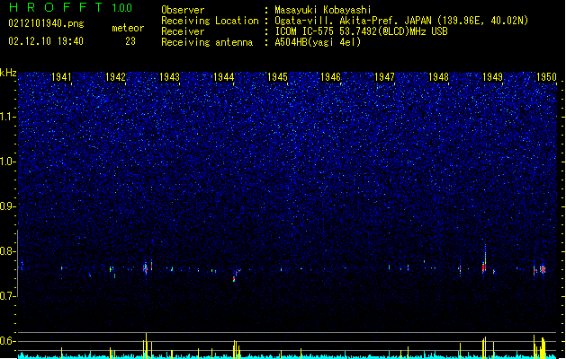The width and height of the screenshot is (566, 359).
Task: Click the 1.0 frequency axis label
Action: [x=8, y=162]
